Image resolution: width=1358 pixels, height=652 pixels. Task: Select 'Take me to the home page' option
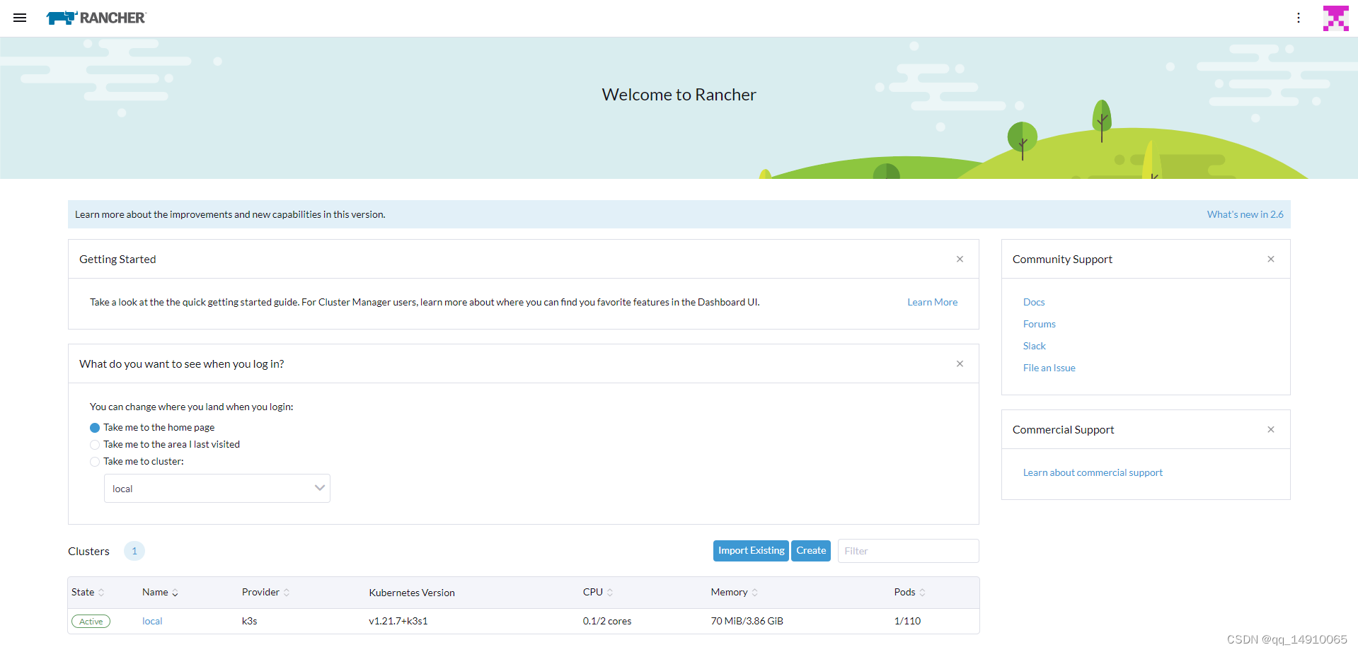coord(95,428)
